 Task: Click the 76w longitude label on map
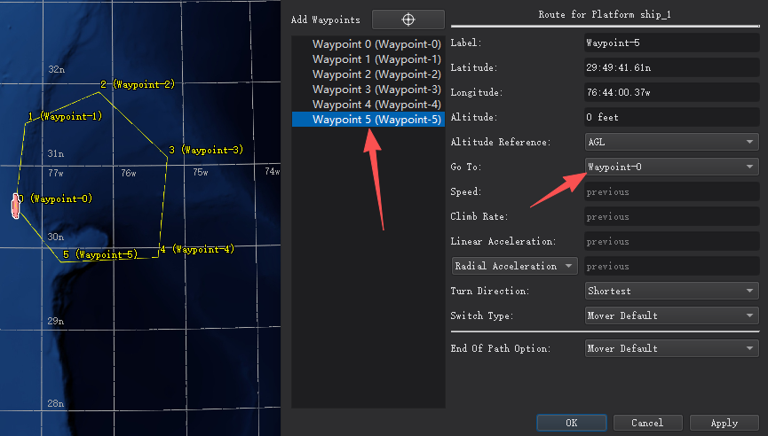(x=129, y=173)
